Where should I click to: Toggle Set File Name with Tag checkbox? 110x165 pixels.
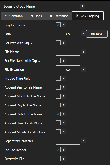[x=58, y=60]
